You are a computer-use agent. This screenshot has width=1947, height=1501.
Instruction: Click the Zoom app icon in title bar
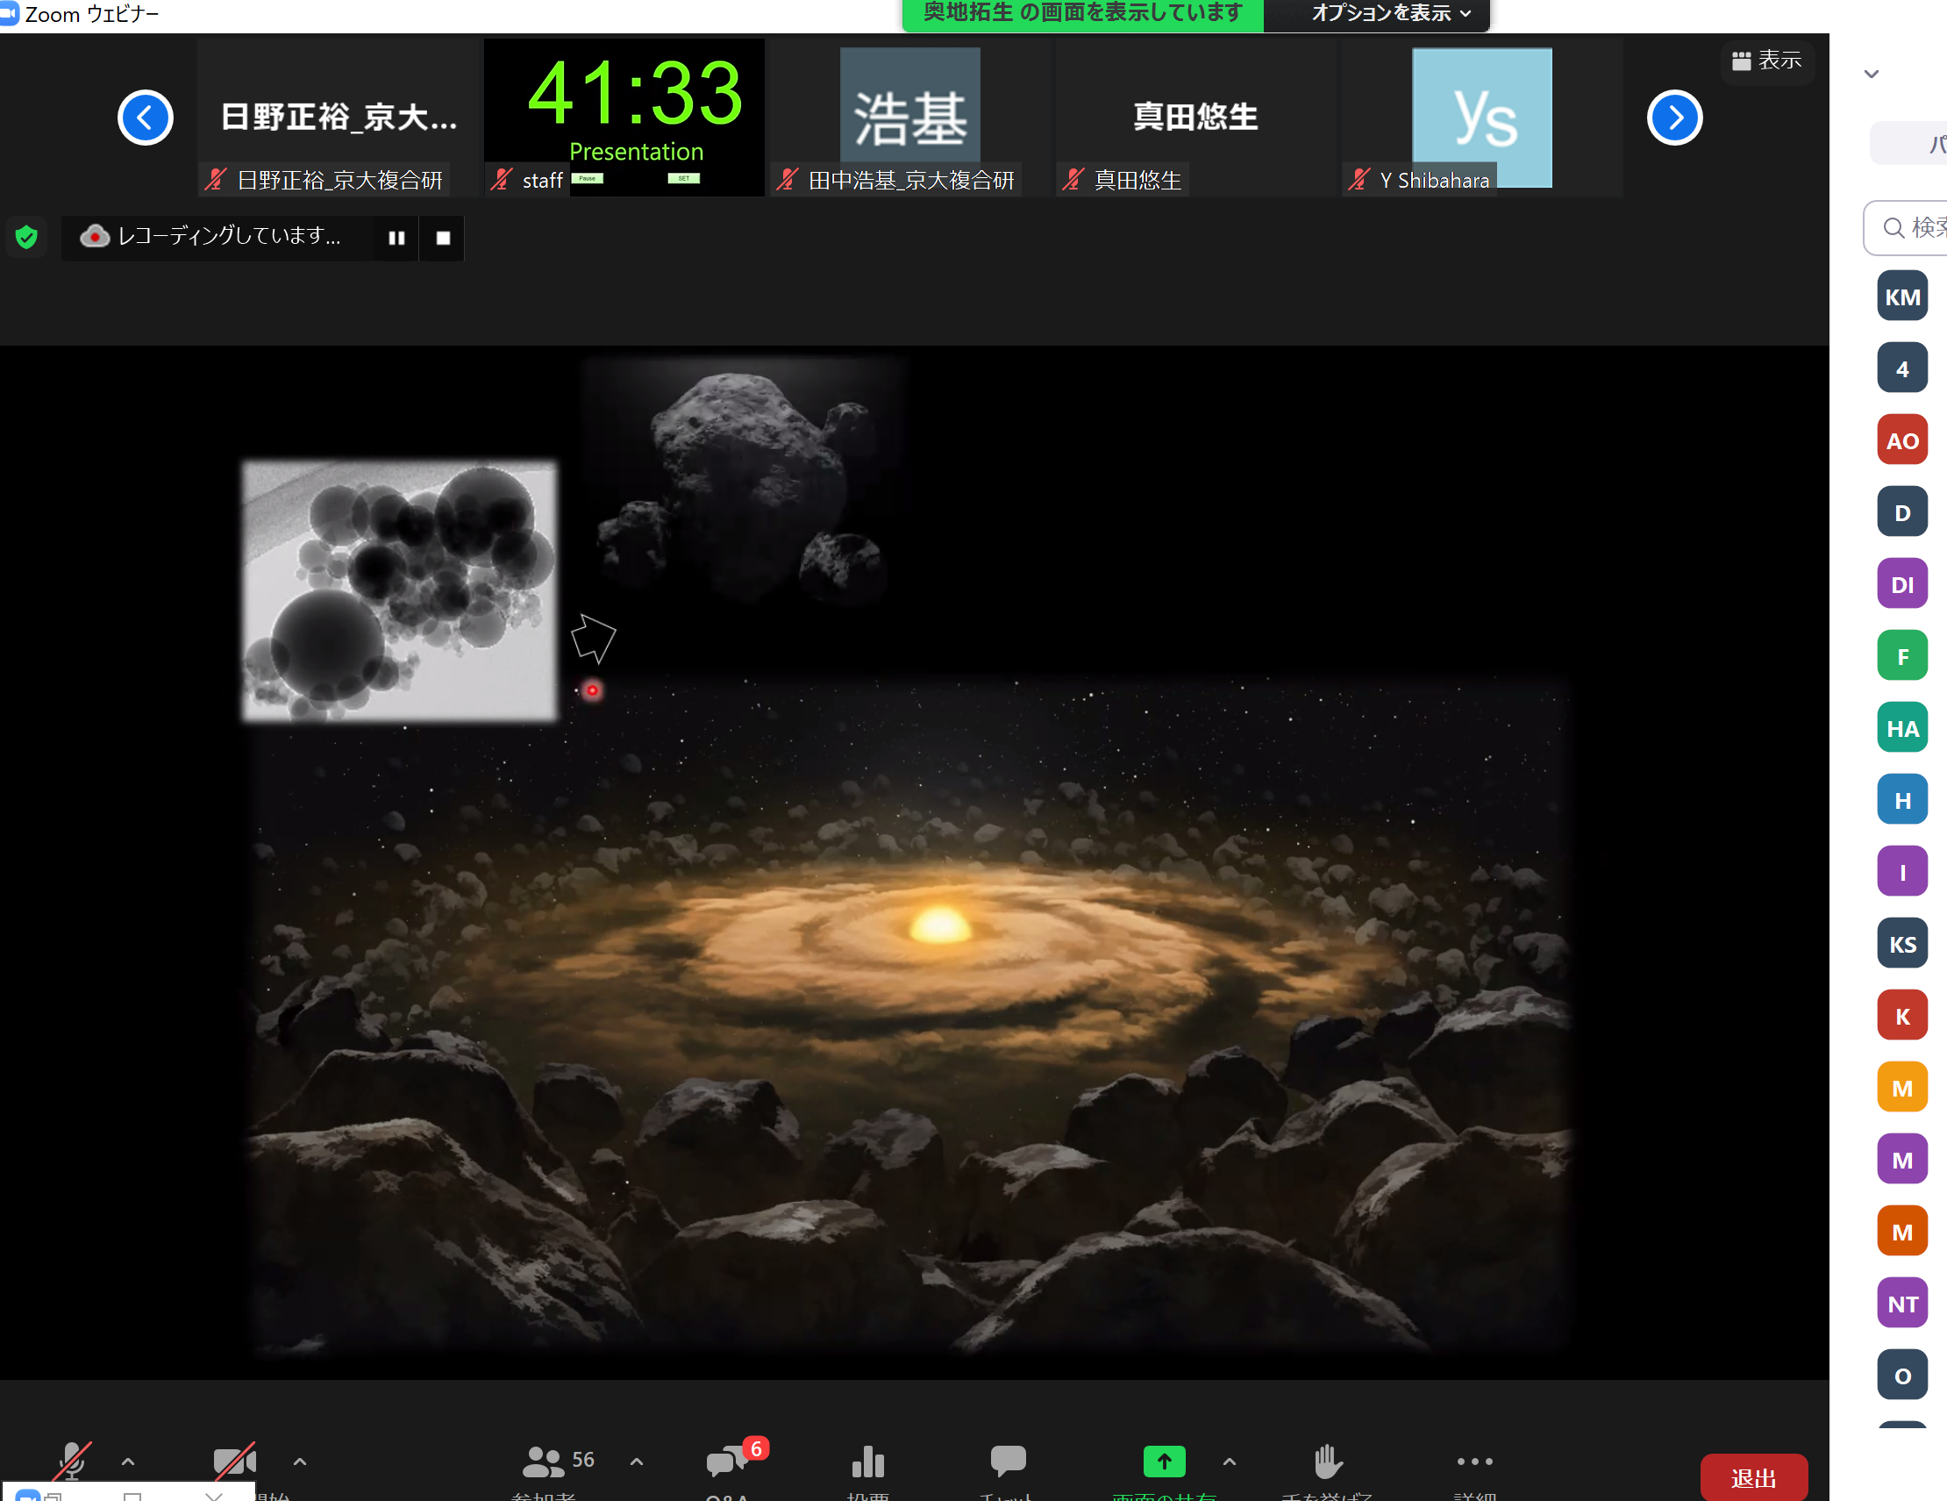pyautogui.click(x=9, y=14)
